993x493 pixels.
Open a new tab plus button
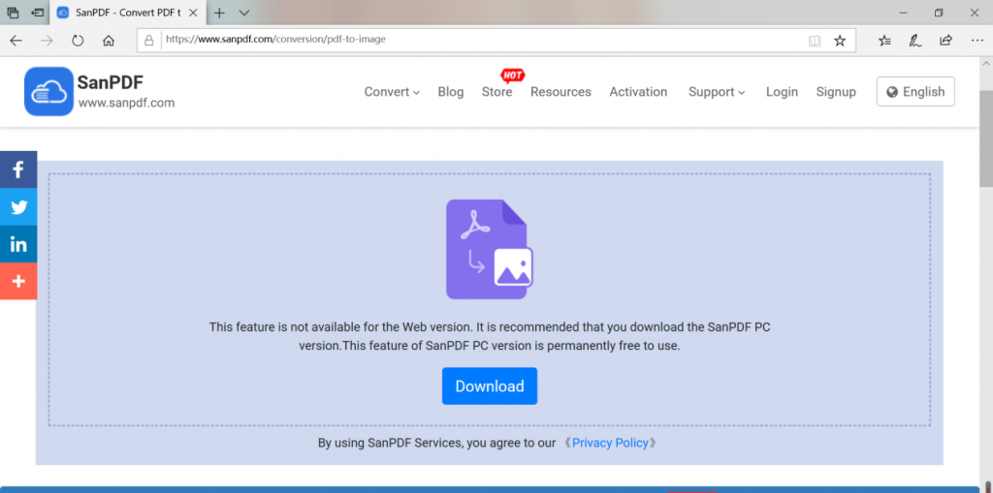(219, 13)
